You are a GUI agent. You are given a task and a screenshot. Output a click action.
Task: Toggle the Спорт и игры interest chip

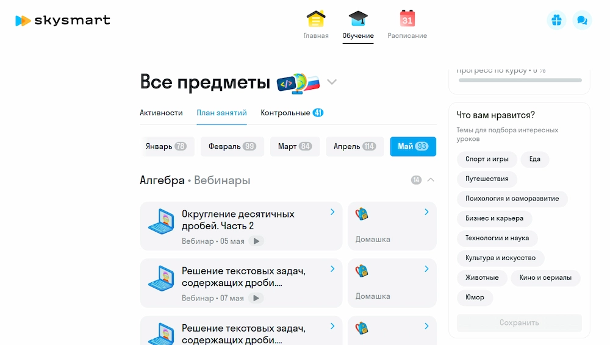pyautogui.click(x=487, y=159)
